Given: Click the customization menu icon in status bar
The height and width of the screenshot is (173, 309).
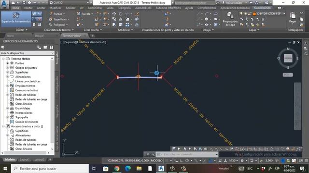Looking at the screenshot, I should click(x=306, y=161).
